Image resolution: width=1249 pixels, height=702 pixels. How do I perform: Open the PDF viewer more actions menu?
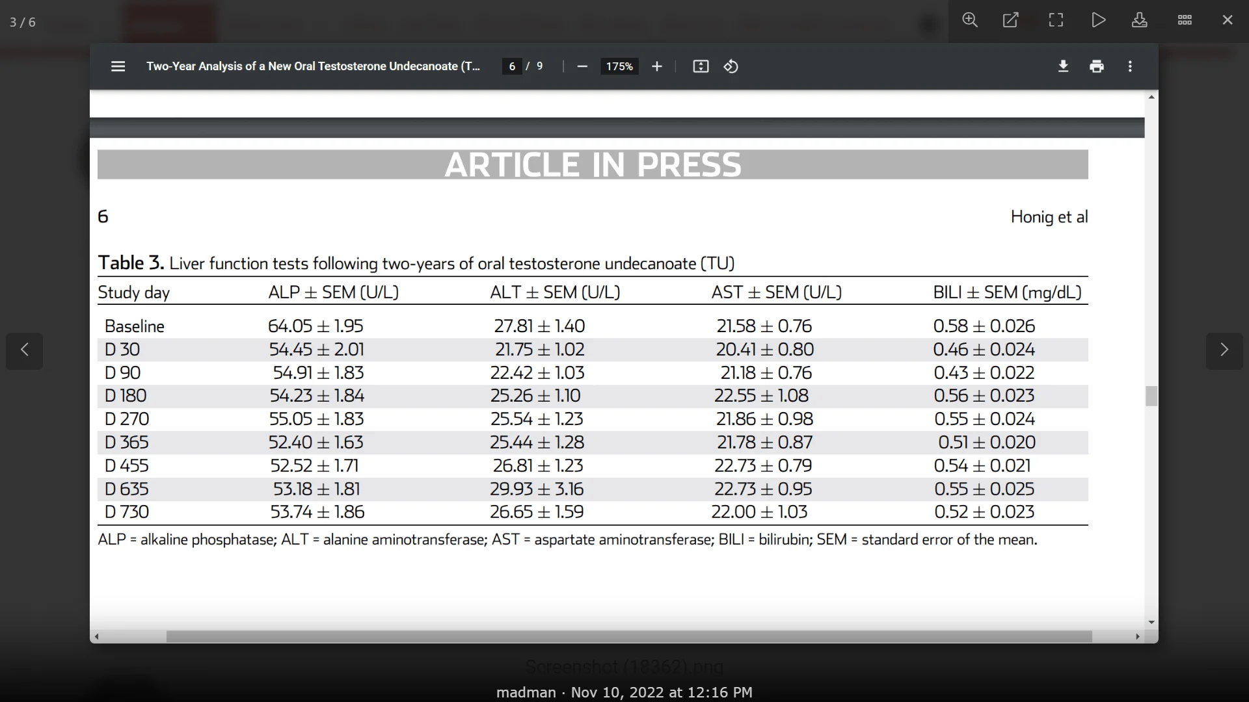[1130, 66]
